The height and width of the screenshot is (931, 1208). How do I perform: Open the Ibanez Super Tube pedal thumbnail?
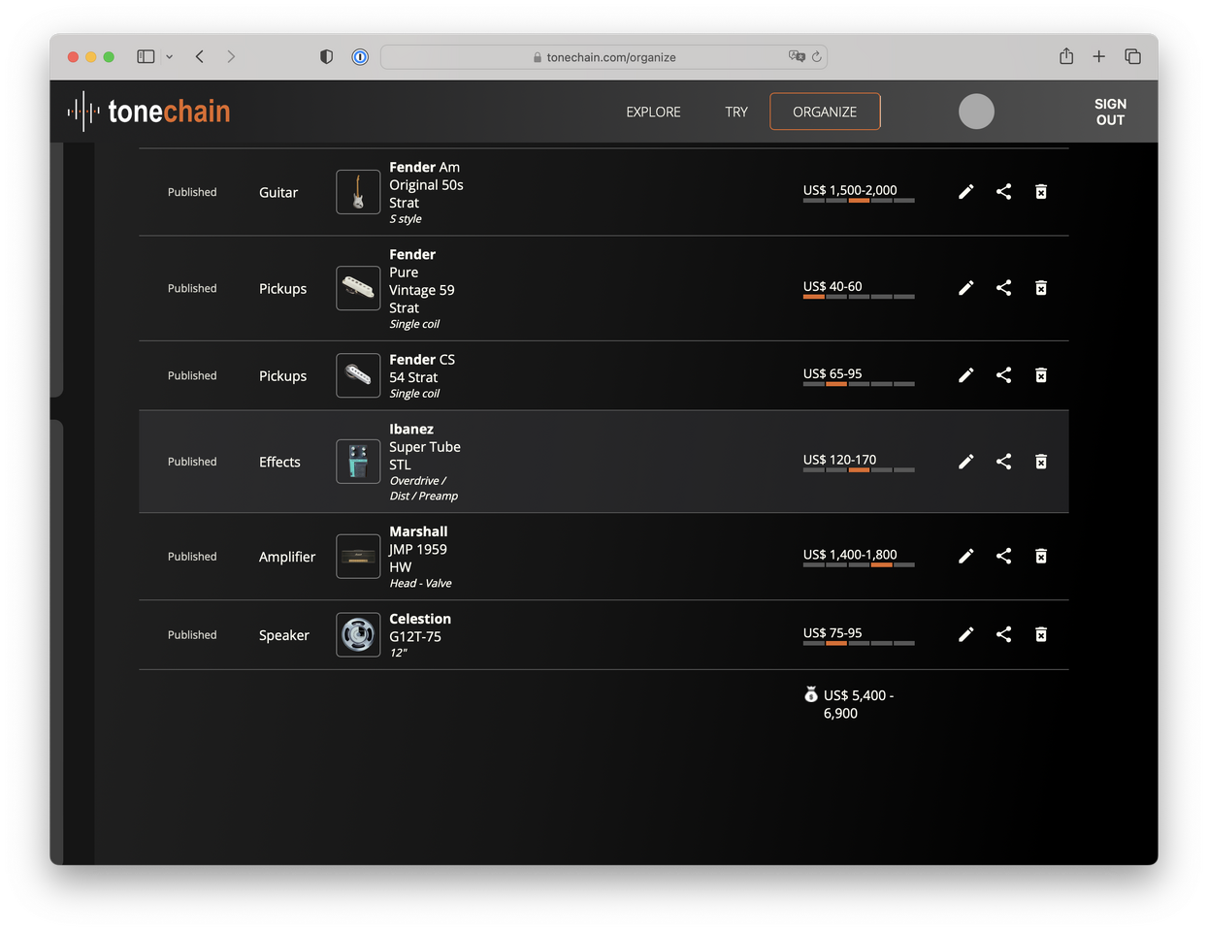pos(358,462)
